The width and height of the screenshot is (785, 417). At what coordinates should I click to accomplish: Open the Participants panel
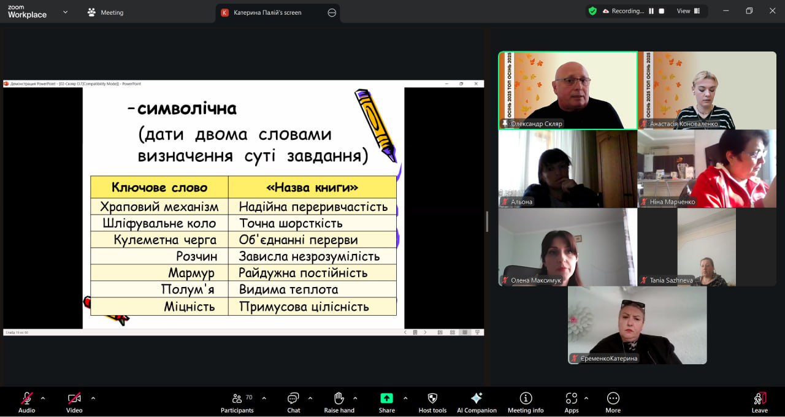pyautogui.click(x=237, y=402)
